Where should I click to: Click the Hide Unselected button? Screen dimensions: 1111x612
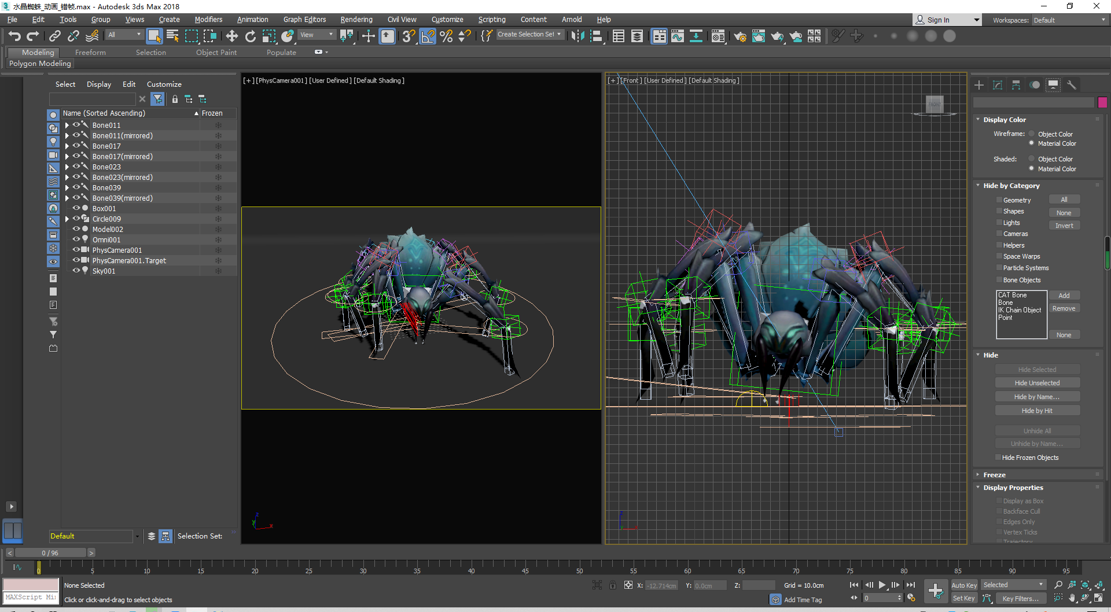click(x=1036, y=383)
